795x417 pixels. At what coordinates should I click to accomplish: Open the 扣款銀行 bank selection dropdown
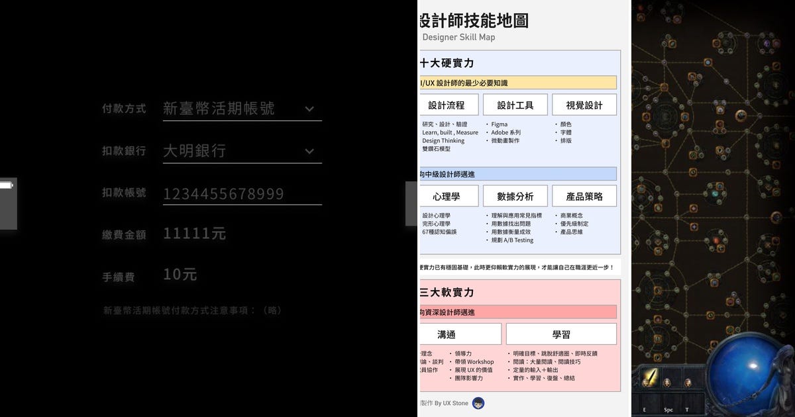coord(242,150)
